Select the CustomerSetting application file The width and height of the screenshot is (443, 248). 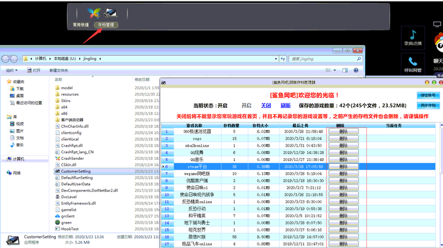coord(76,171)
